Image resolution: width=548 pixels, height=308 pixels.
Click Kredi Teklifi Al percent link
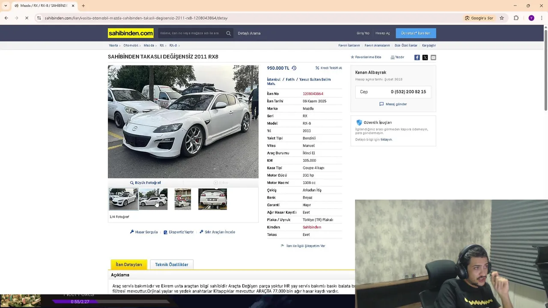(x=329, y=68)
